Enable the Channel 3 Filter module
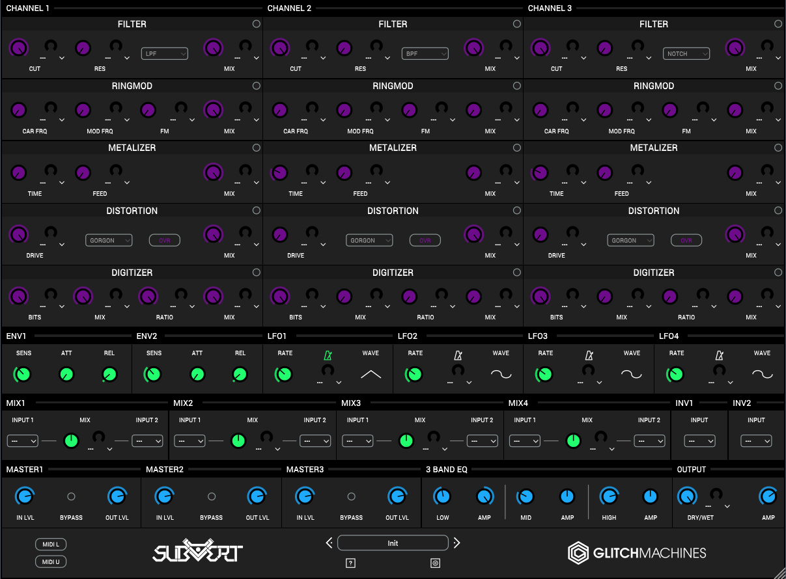Viewport: 786px width, 579px height. tap(778, 24)
